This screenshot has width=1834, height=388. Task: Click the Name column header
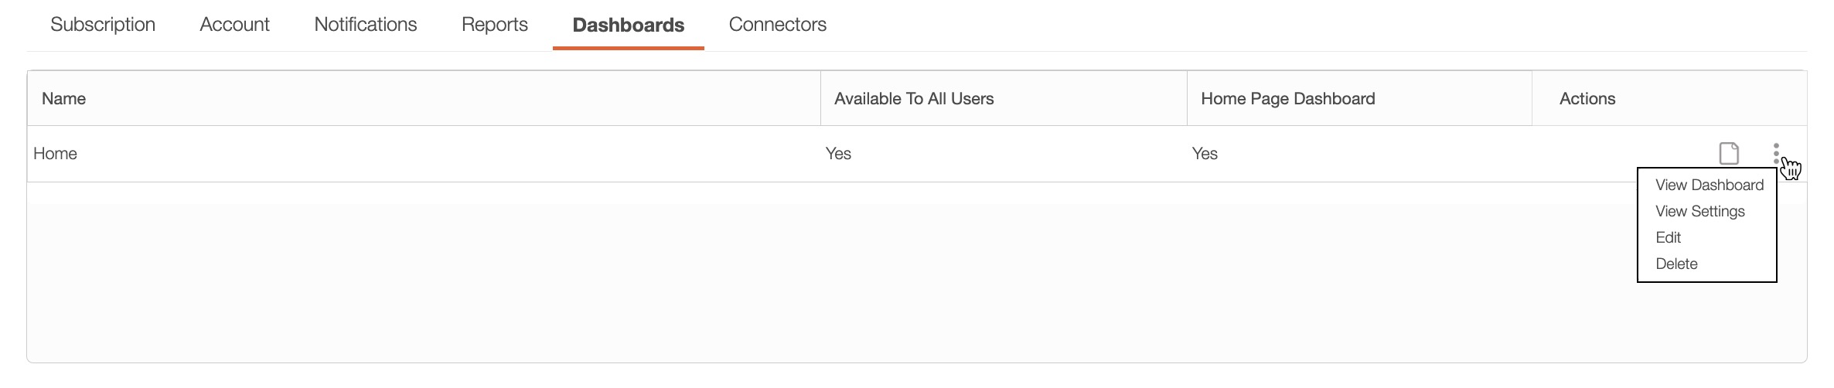(x=63, y=99)
